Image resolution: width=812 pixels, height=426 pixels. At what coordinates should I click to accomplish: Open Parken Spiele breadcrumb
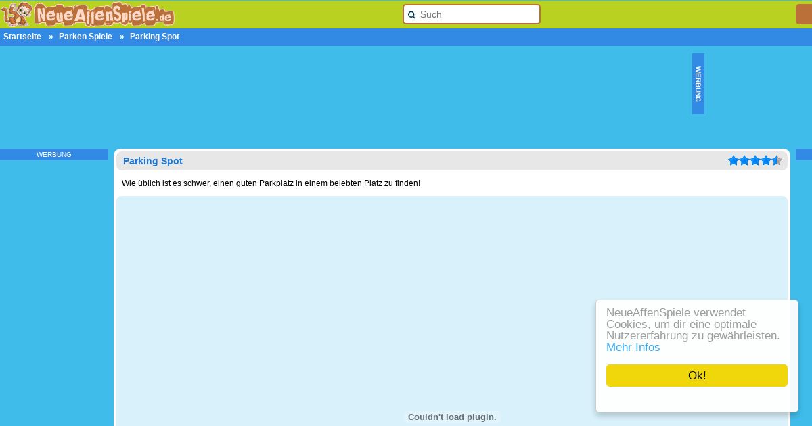click(85, 37)
